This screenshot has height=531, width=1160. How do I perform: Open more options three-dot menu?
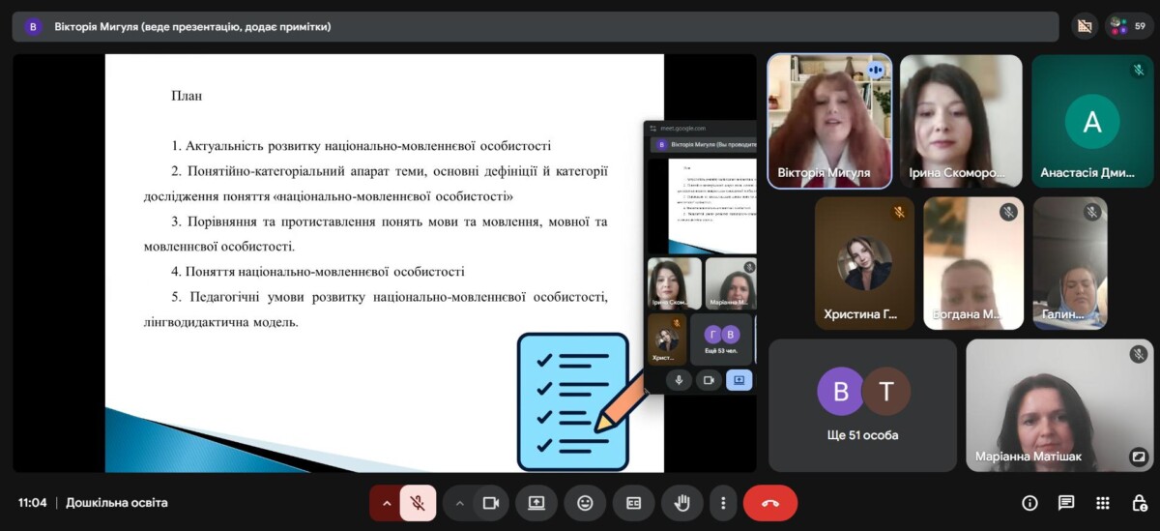point(723,503)
